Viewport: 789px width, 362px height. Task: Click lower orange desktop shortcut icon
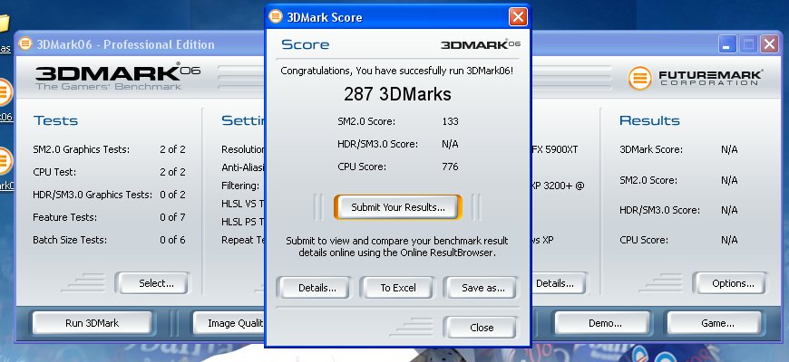(x=5, y=161)
